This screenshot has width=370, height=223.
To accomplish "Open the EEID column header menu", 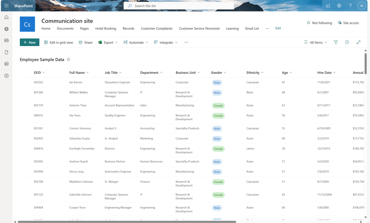I will 39,73.
